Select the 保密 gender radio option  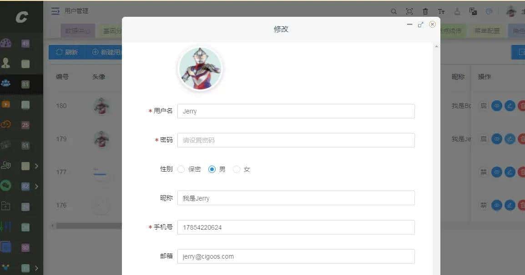(181, 169)
